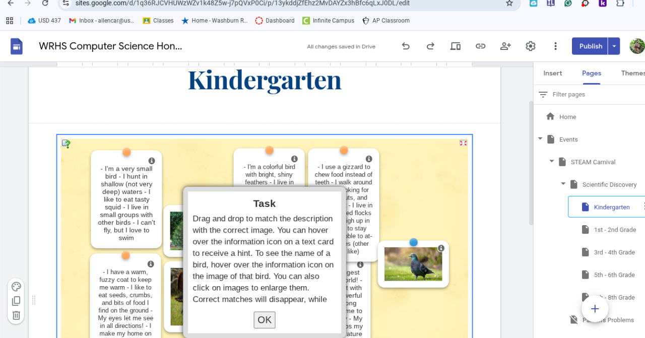Image resolution: width=645 pixels, height=338 pixels.
Task: Redo the last action
Action: pyautogui.click(x=430, y=46)
